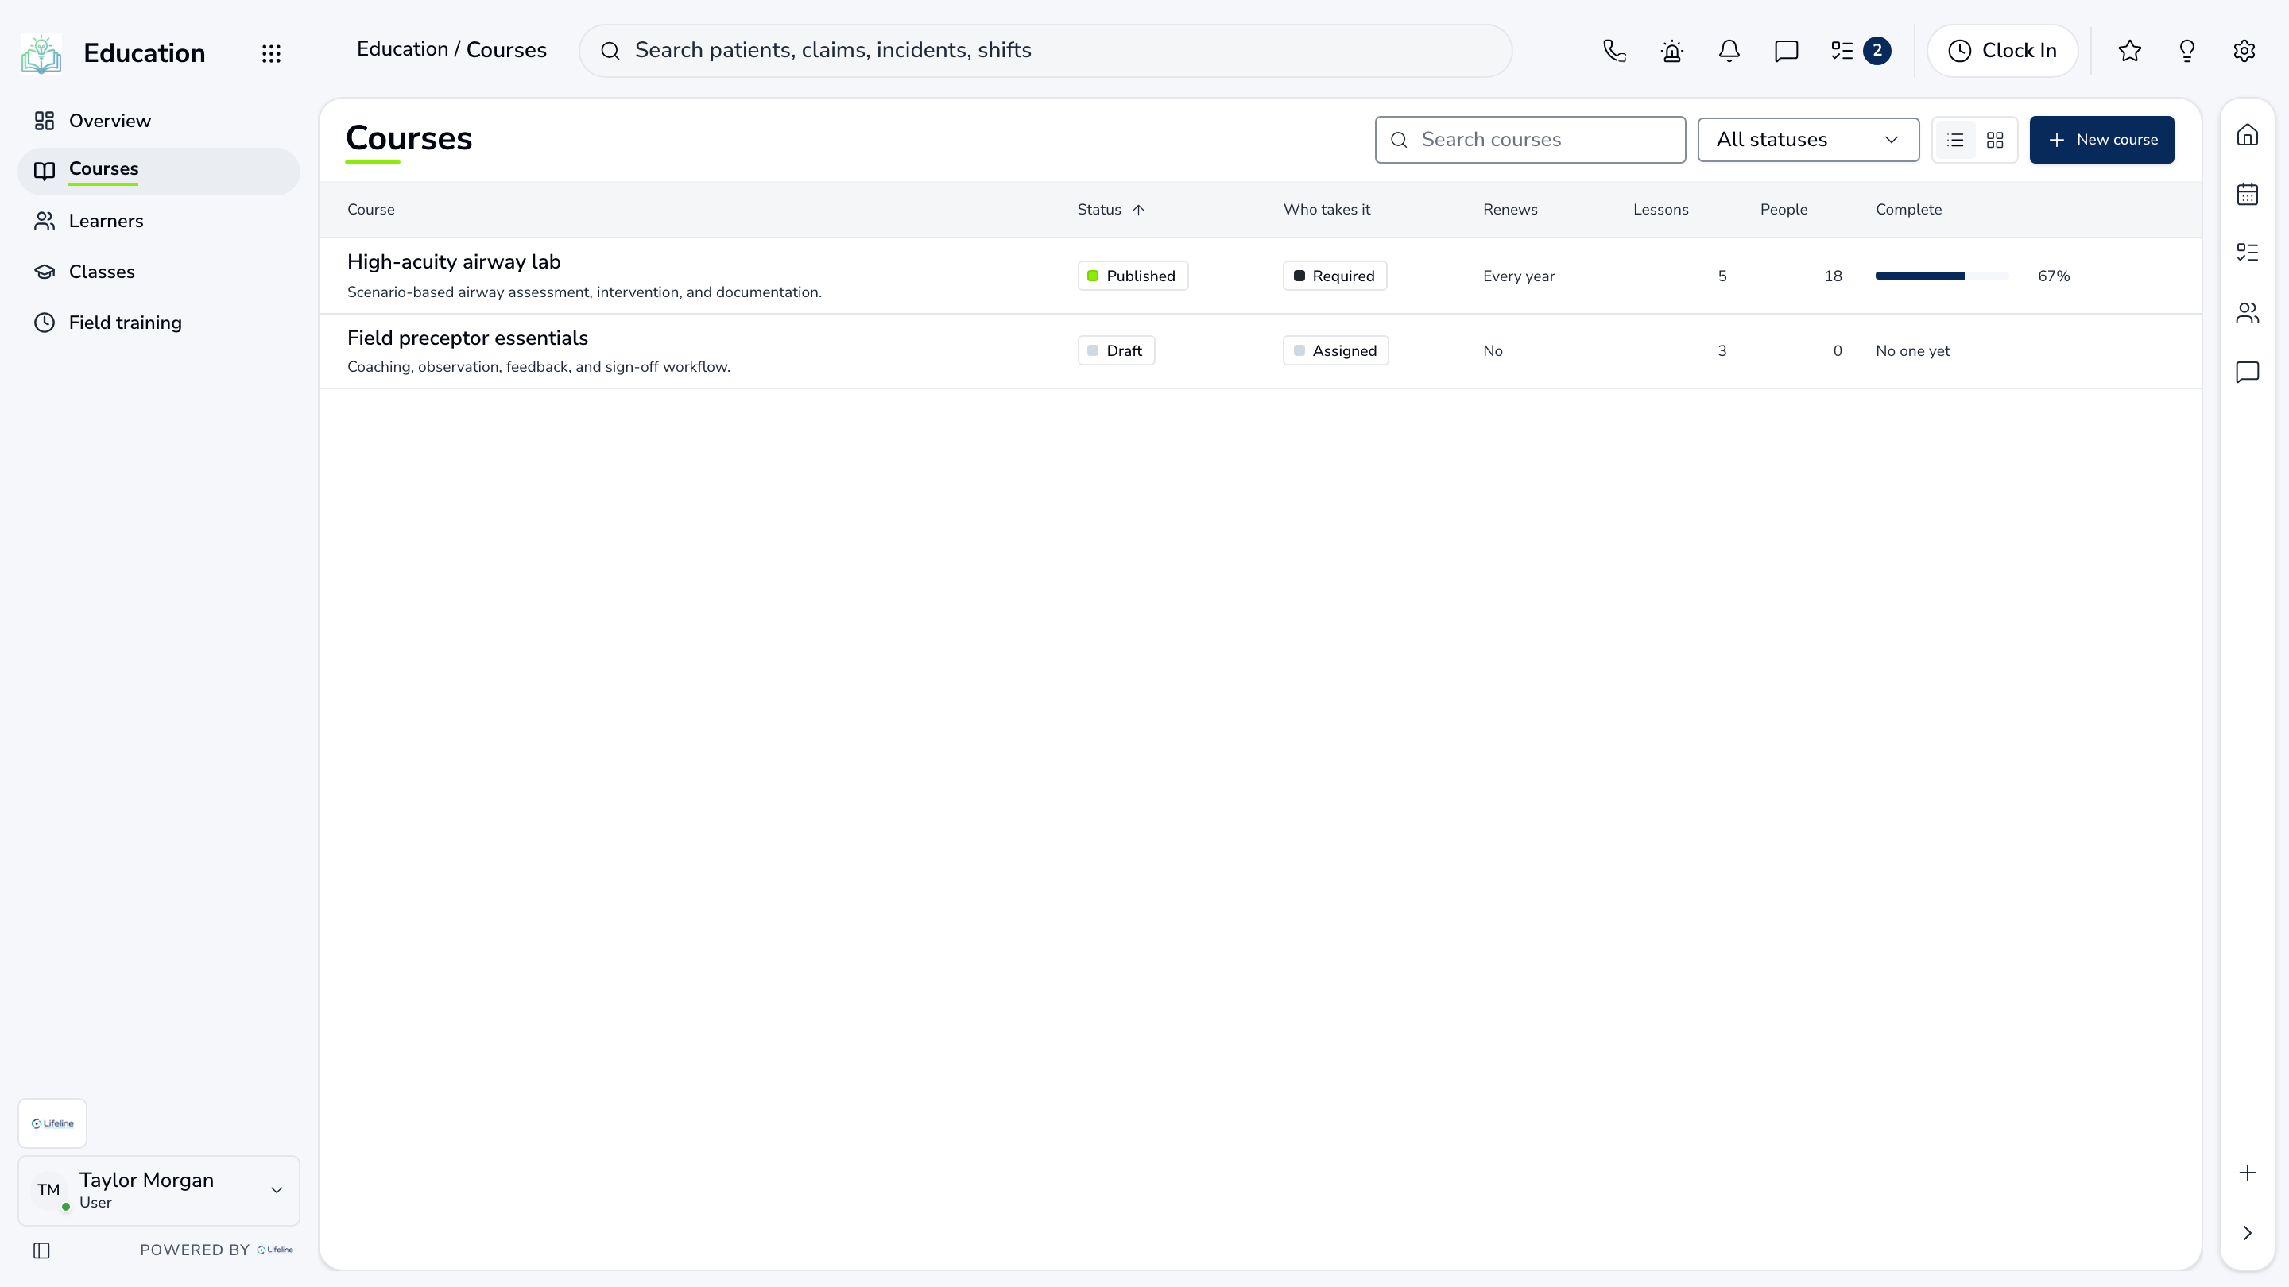This screenshot has height=1287, width=2289.
Task: Select Courses in sidebar
Action: pyautogui.click(x=159, y=171)
